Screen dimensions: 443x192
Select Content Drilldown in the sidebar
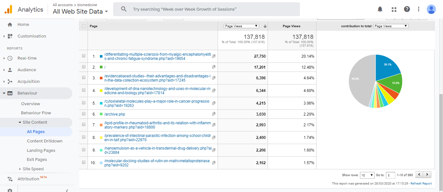(x=44, y=141)
